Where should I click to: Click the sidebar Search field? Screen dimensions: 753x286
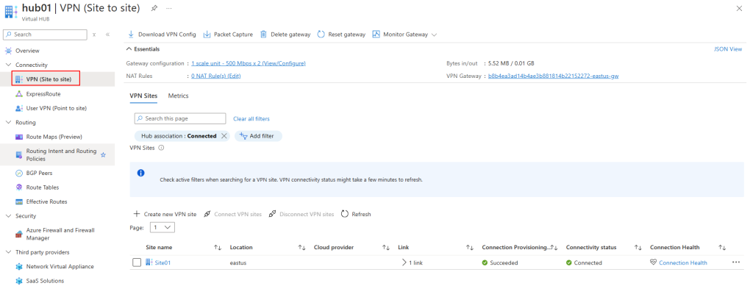point(45,35)
